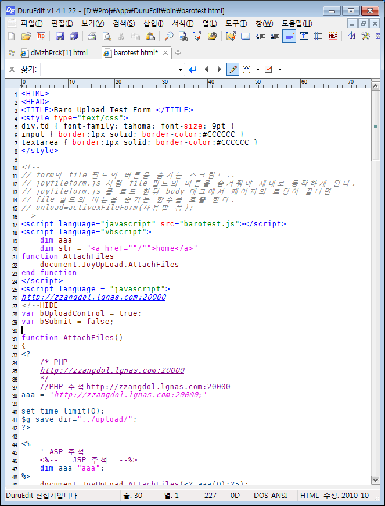Expand the checkbox option dropdown arrow
This screenshot has width=385, height=506.
click(x=280, y=69)
